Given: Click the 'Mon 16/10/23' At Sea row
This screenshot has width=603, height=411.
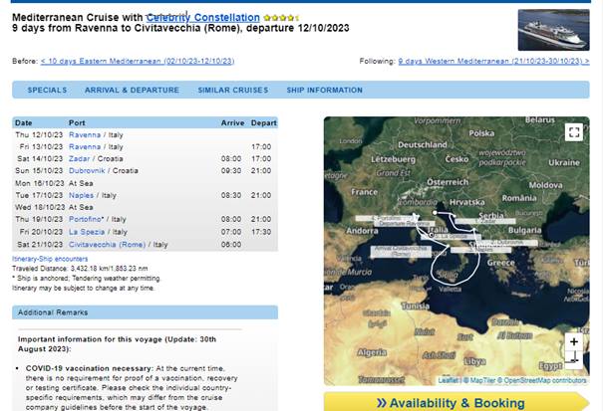Looking at the screenshot, I should click(x=145, y=183).
